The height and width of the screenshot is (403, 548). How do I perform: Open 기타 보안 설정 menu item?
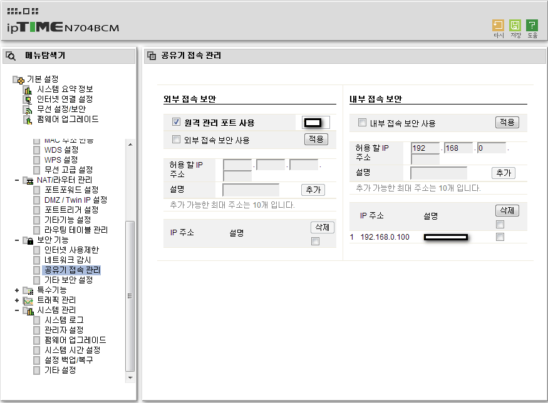(x=68, y=280)
